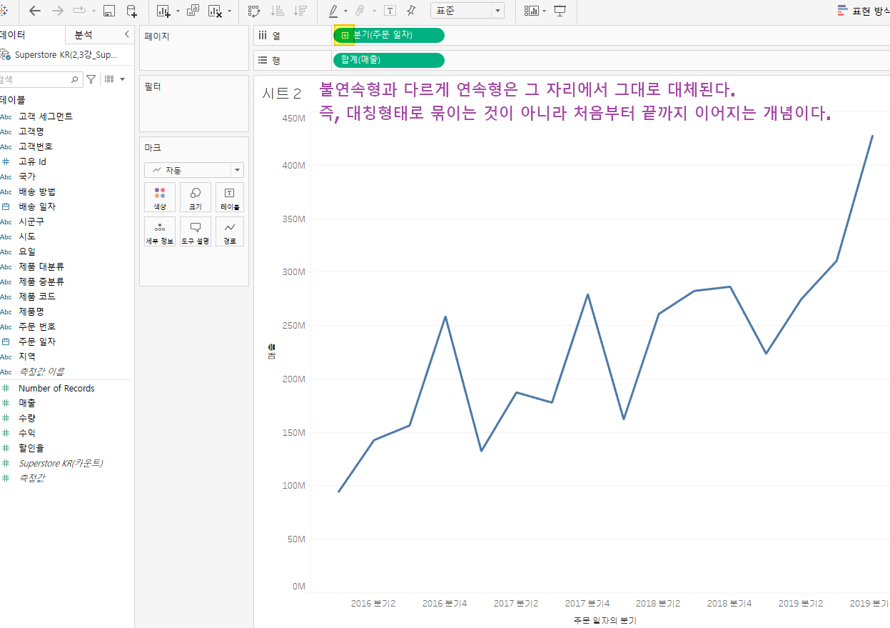Click the 도구 설명 (Tooltip) marks button

[195, 231]
